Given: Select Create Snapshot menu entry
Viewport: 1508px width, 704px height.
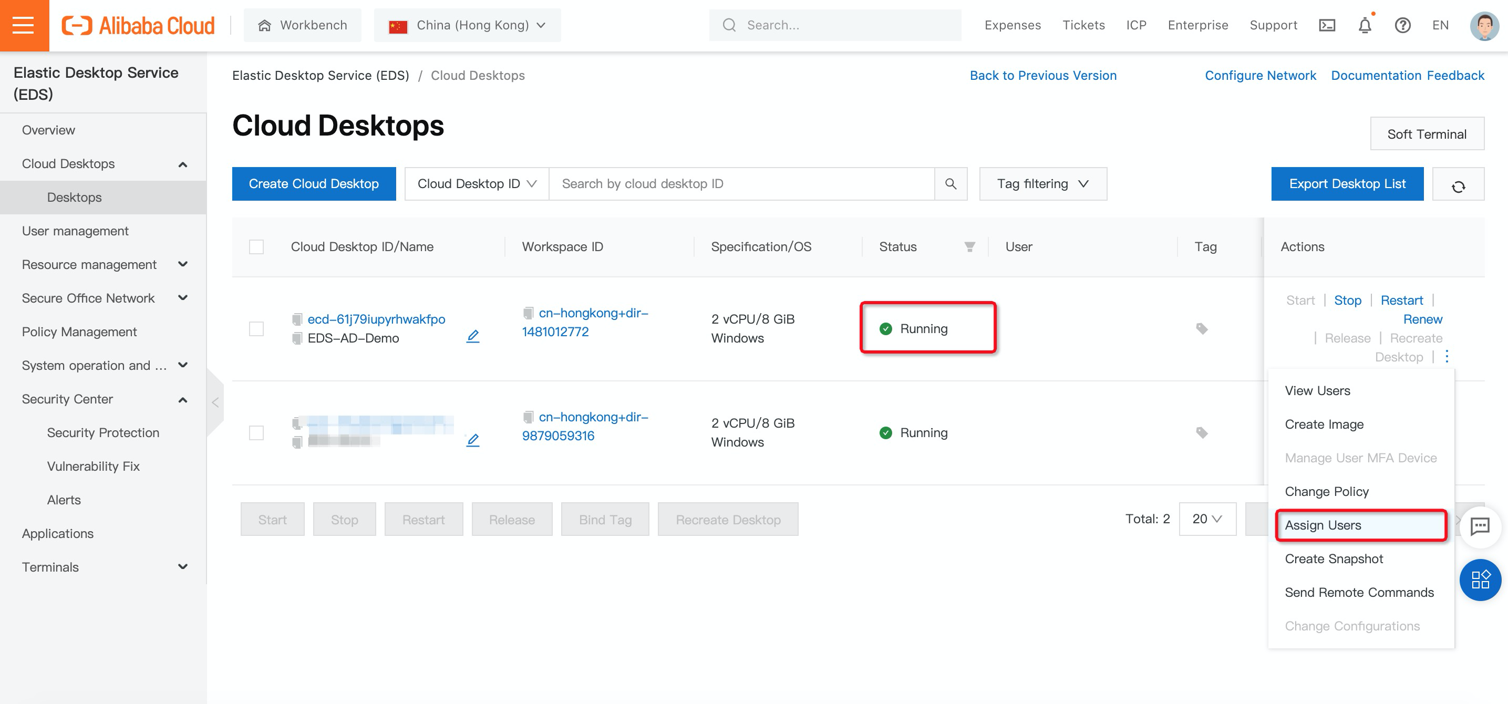Looking at the screenshot, I should 1333,559.
